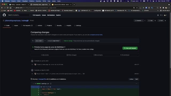171x96 pixels.
Task: Open a new browser tab with the plus icon
Action: click(x=74, y=5)
